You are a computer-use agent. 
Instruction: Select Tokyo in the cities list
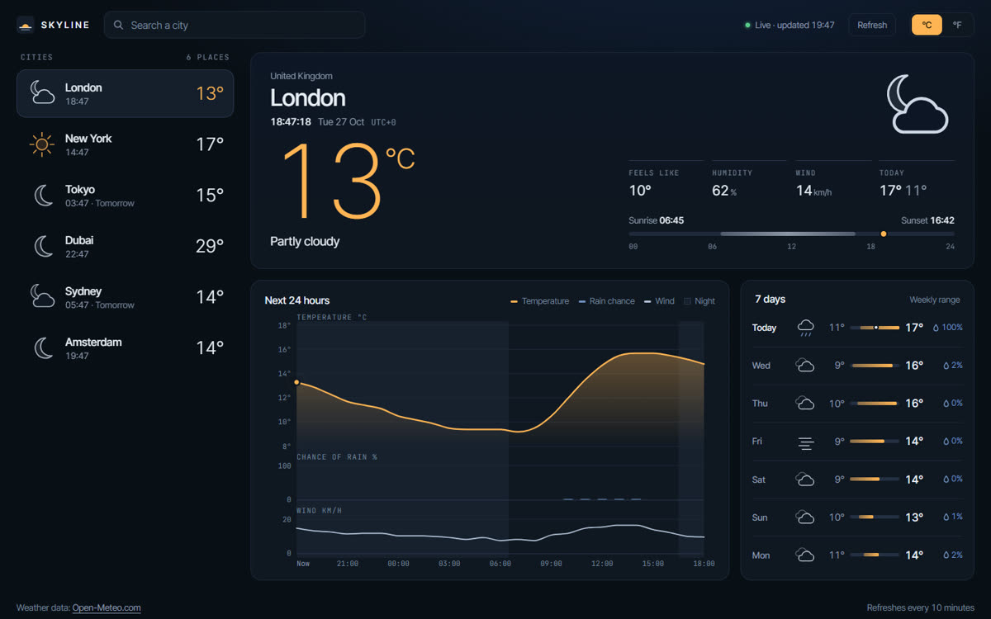(x=126, y=196)
